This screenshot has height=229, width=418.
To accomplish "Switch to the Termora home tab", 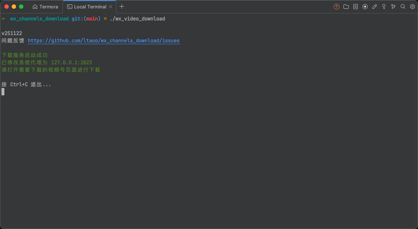I will tap(45, 7).
